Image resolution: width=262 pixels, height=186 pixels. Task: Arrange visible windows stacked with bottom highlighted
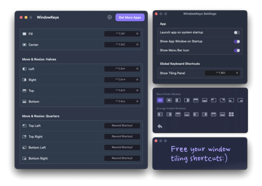(x=187, y=114)
